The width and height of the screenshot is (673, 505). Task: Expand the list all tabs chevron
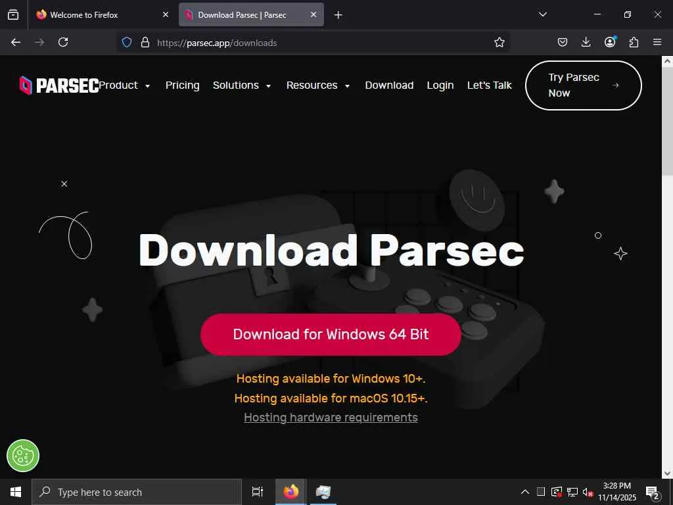pyautogui.click(x=542, y=14)
